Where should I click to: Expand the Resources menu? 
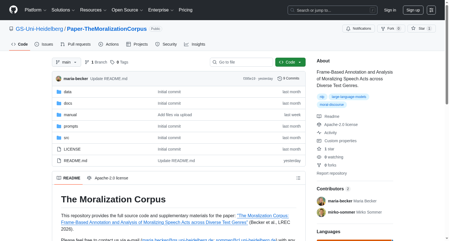click(x=93, y=10)
